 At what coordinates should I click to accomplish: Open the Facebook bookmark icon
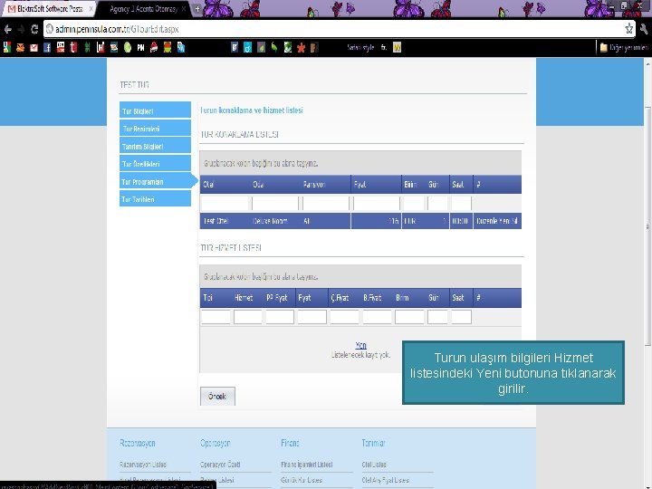[x=47, y=48]
